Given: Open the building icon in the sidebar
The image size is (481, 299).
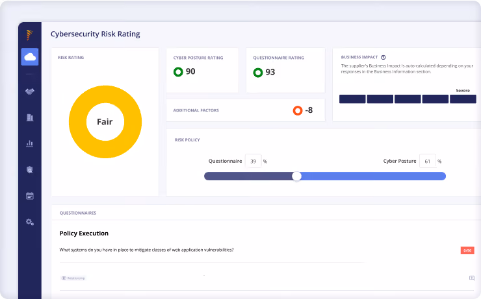Looking at the screenshot, I should coord(30,117).
